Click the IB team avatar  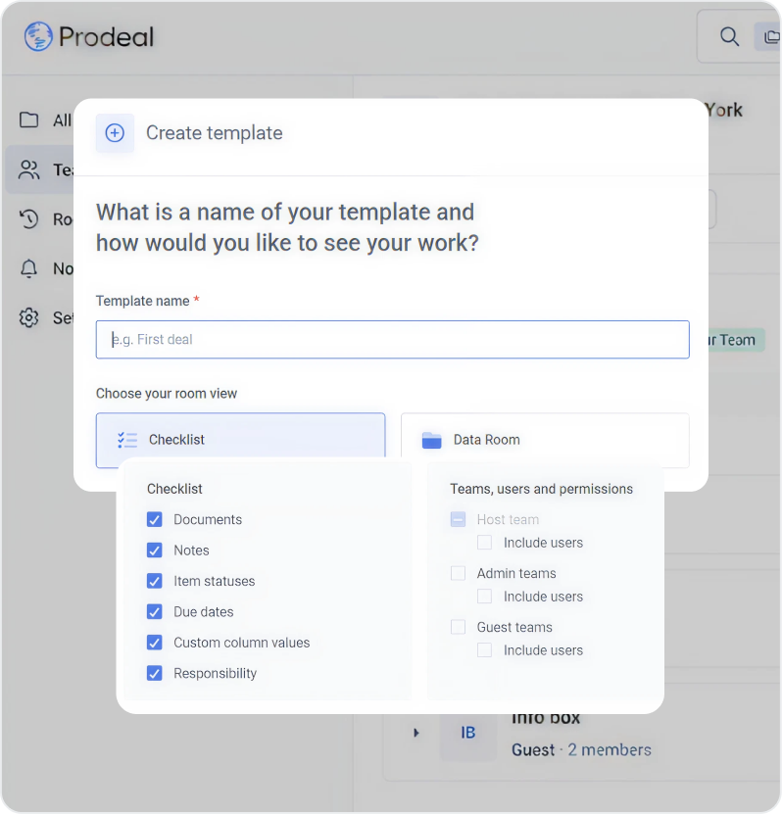click(x=467, y=733)
